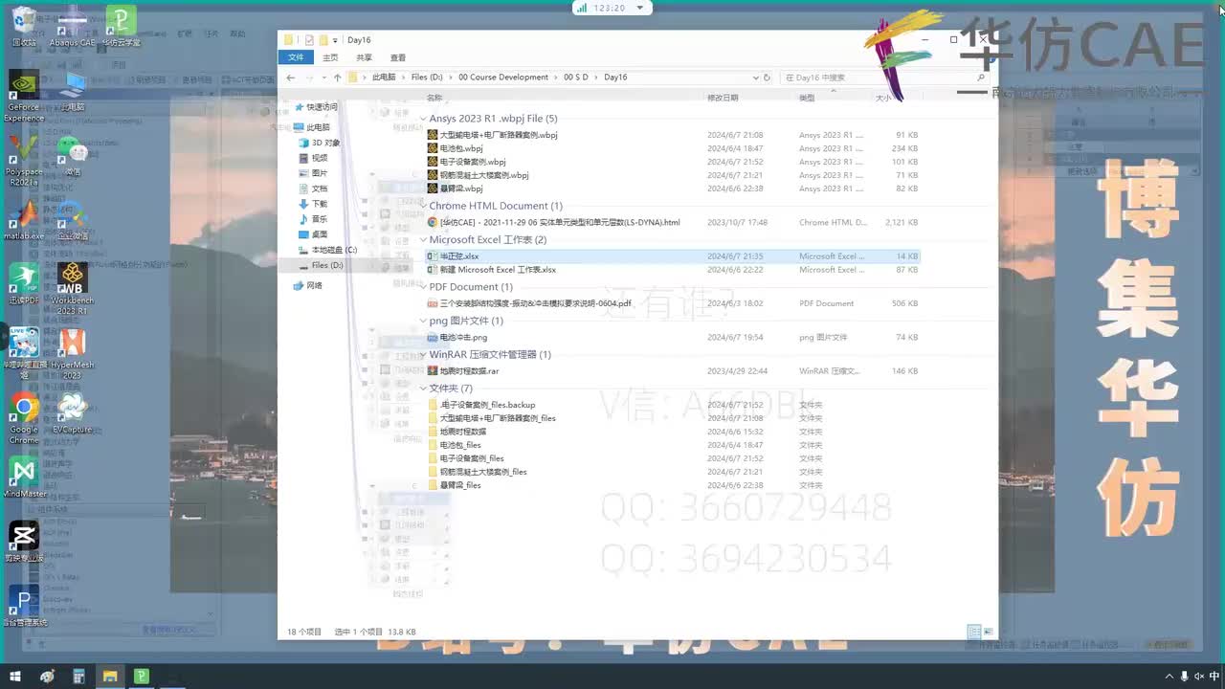Select the 电子设备案例_files folder icon
Image resolution: width=1225 pixels, height=689 pixels.
433,458
